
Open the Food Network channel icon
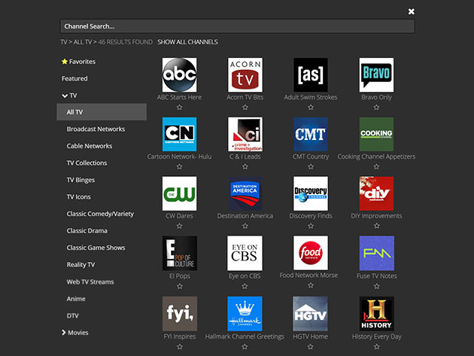tap(310, 253)
